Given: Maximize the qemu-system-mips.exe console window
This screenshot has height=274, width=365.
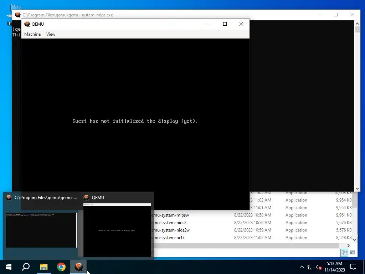Looking at the screenshot, I should click(x=336, y=15).
